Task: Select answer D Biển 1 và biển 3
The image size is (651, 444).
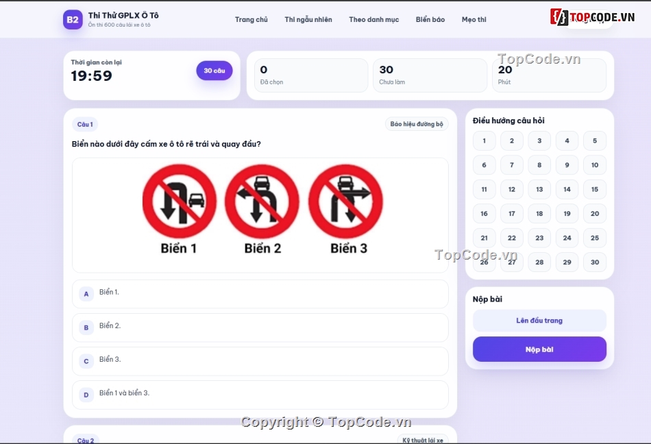Action: (x=260, y=395)
